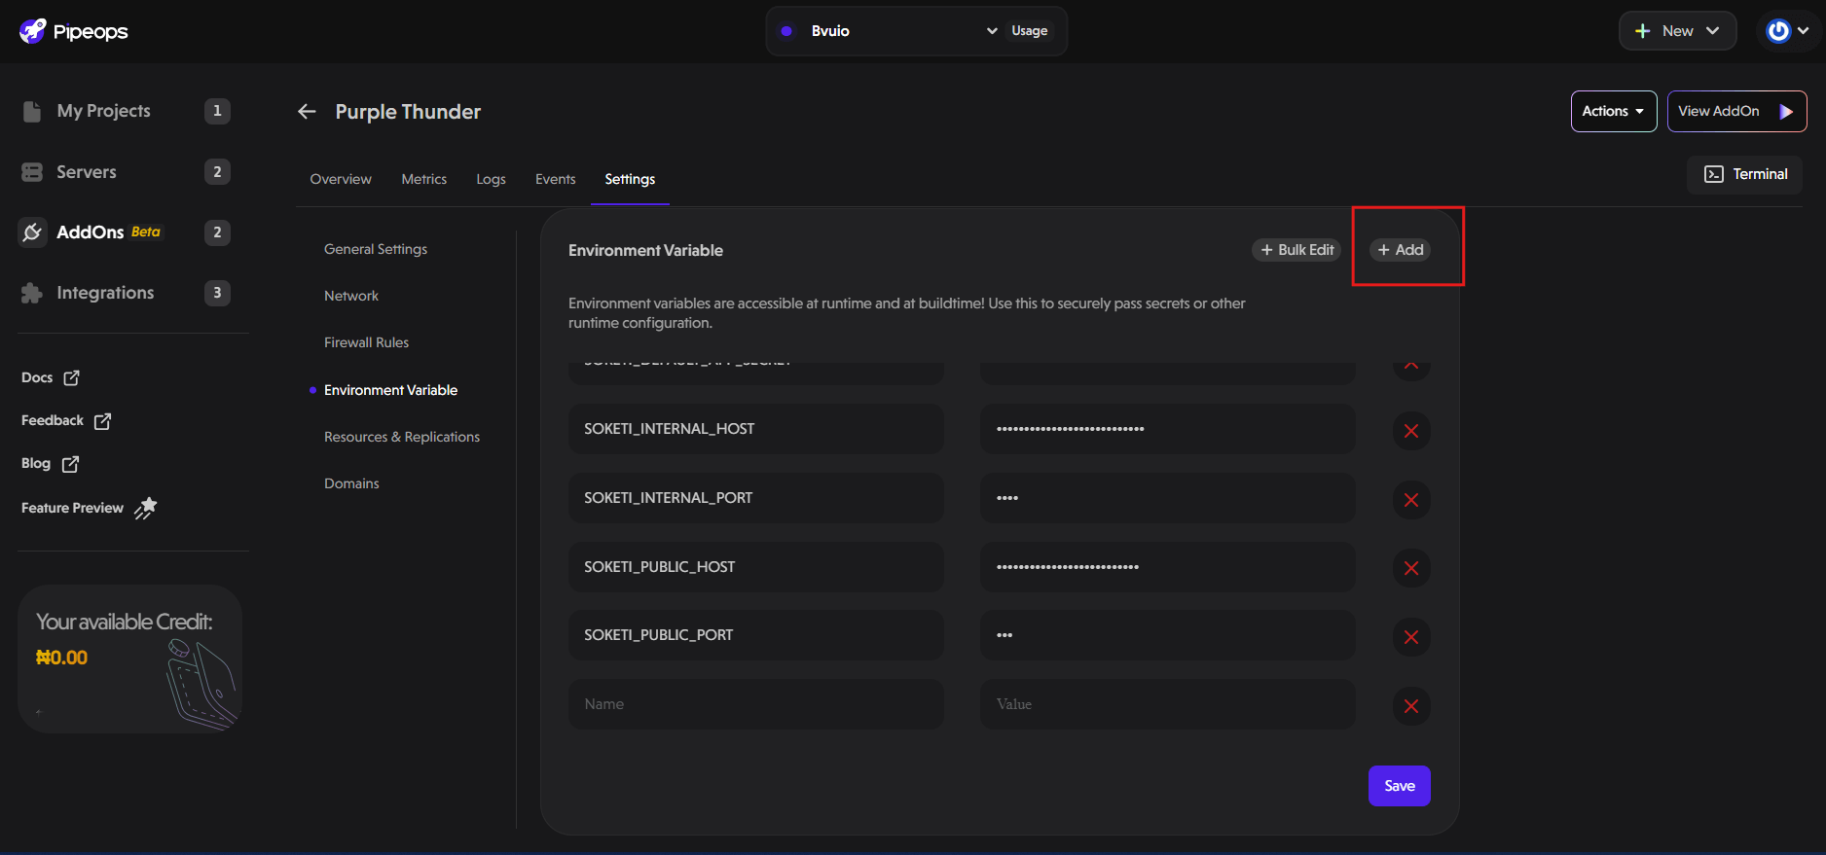Save the environment variables
Screen dimensions: 1826x855
1400,786
